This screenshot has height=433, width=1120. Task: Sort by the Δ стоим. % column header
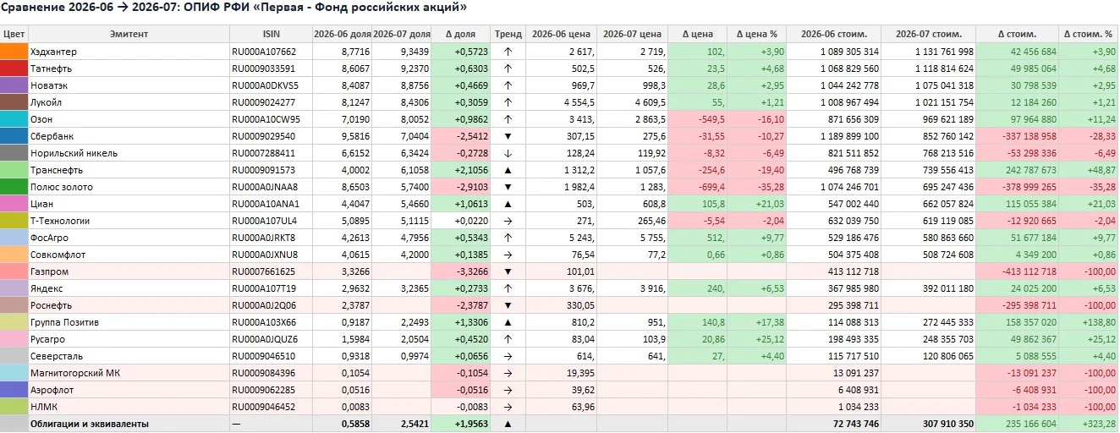(1088, 34)
